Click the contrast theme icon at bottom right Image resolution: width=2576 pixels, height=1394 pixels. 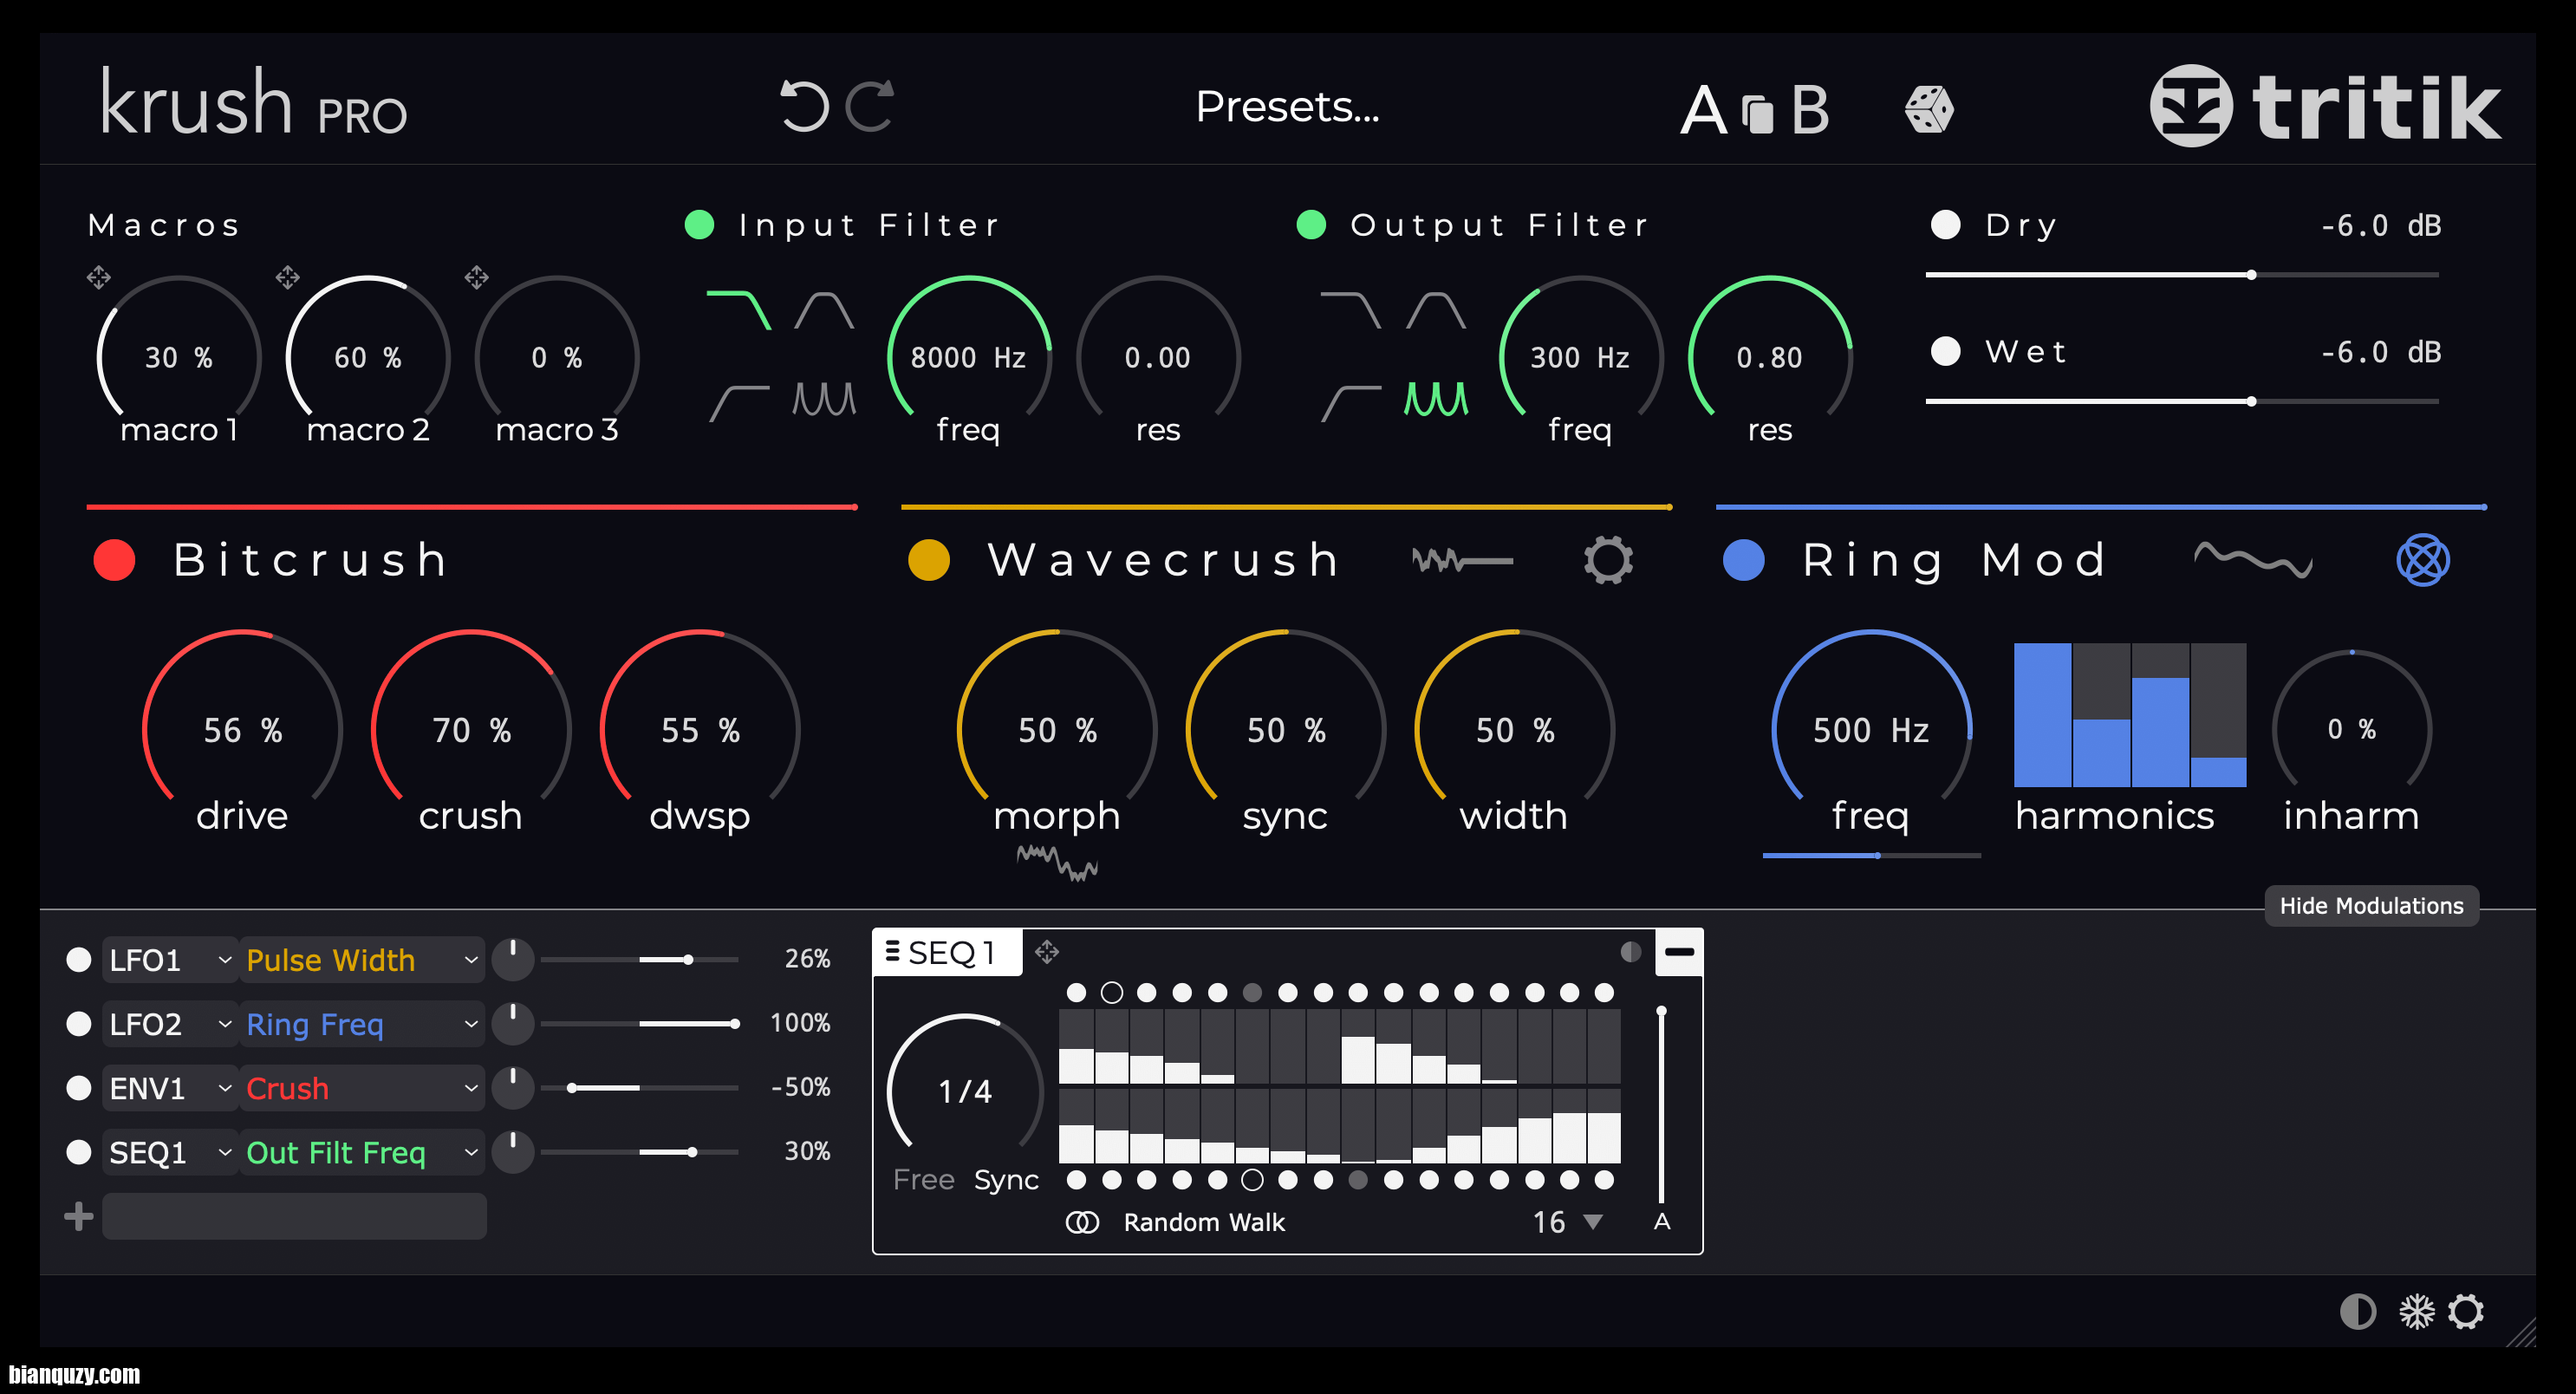pyautogui.click(x=2358, y=1311)
